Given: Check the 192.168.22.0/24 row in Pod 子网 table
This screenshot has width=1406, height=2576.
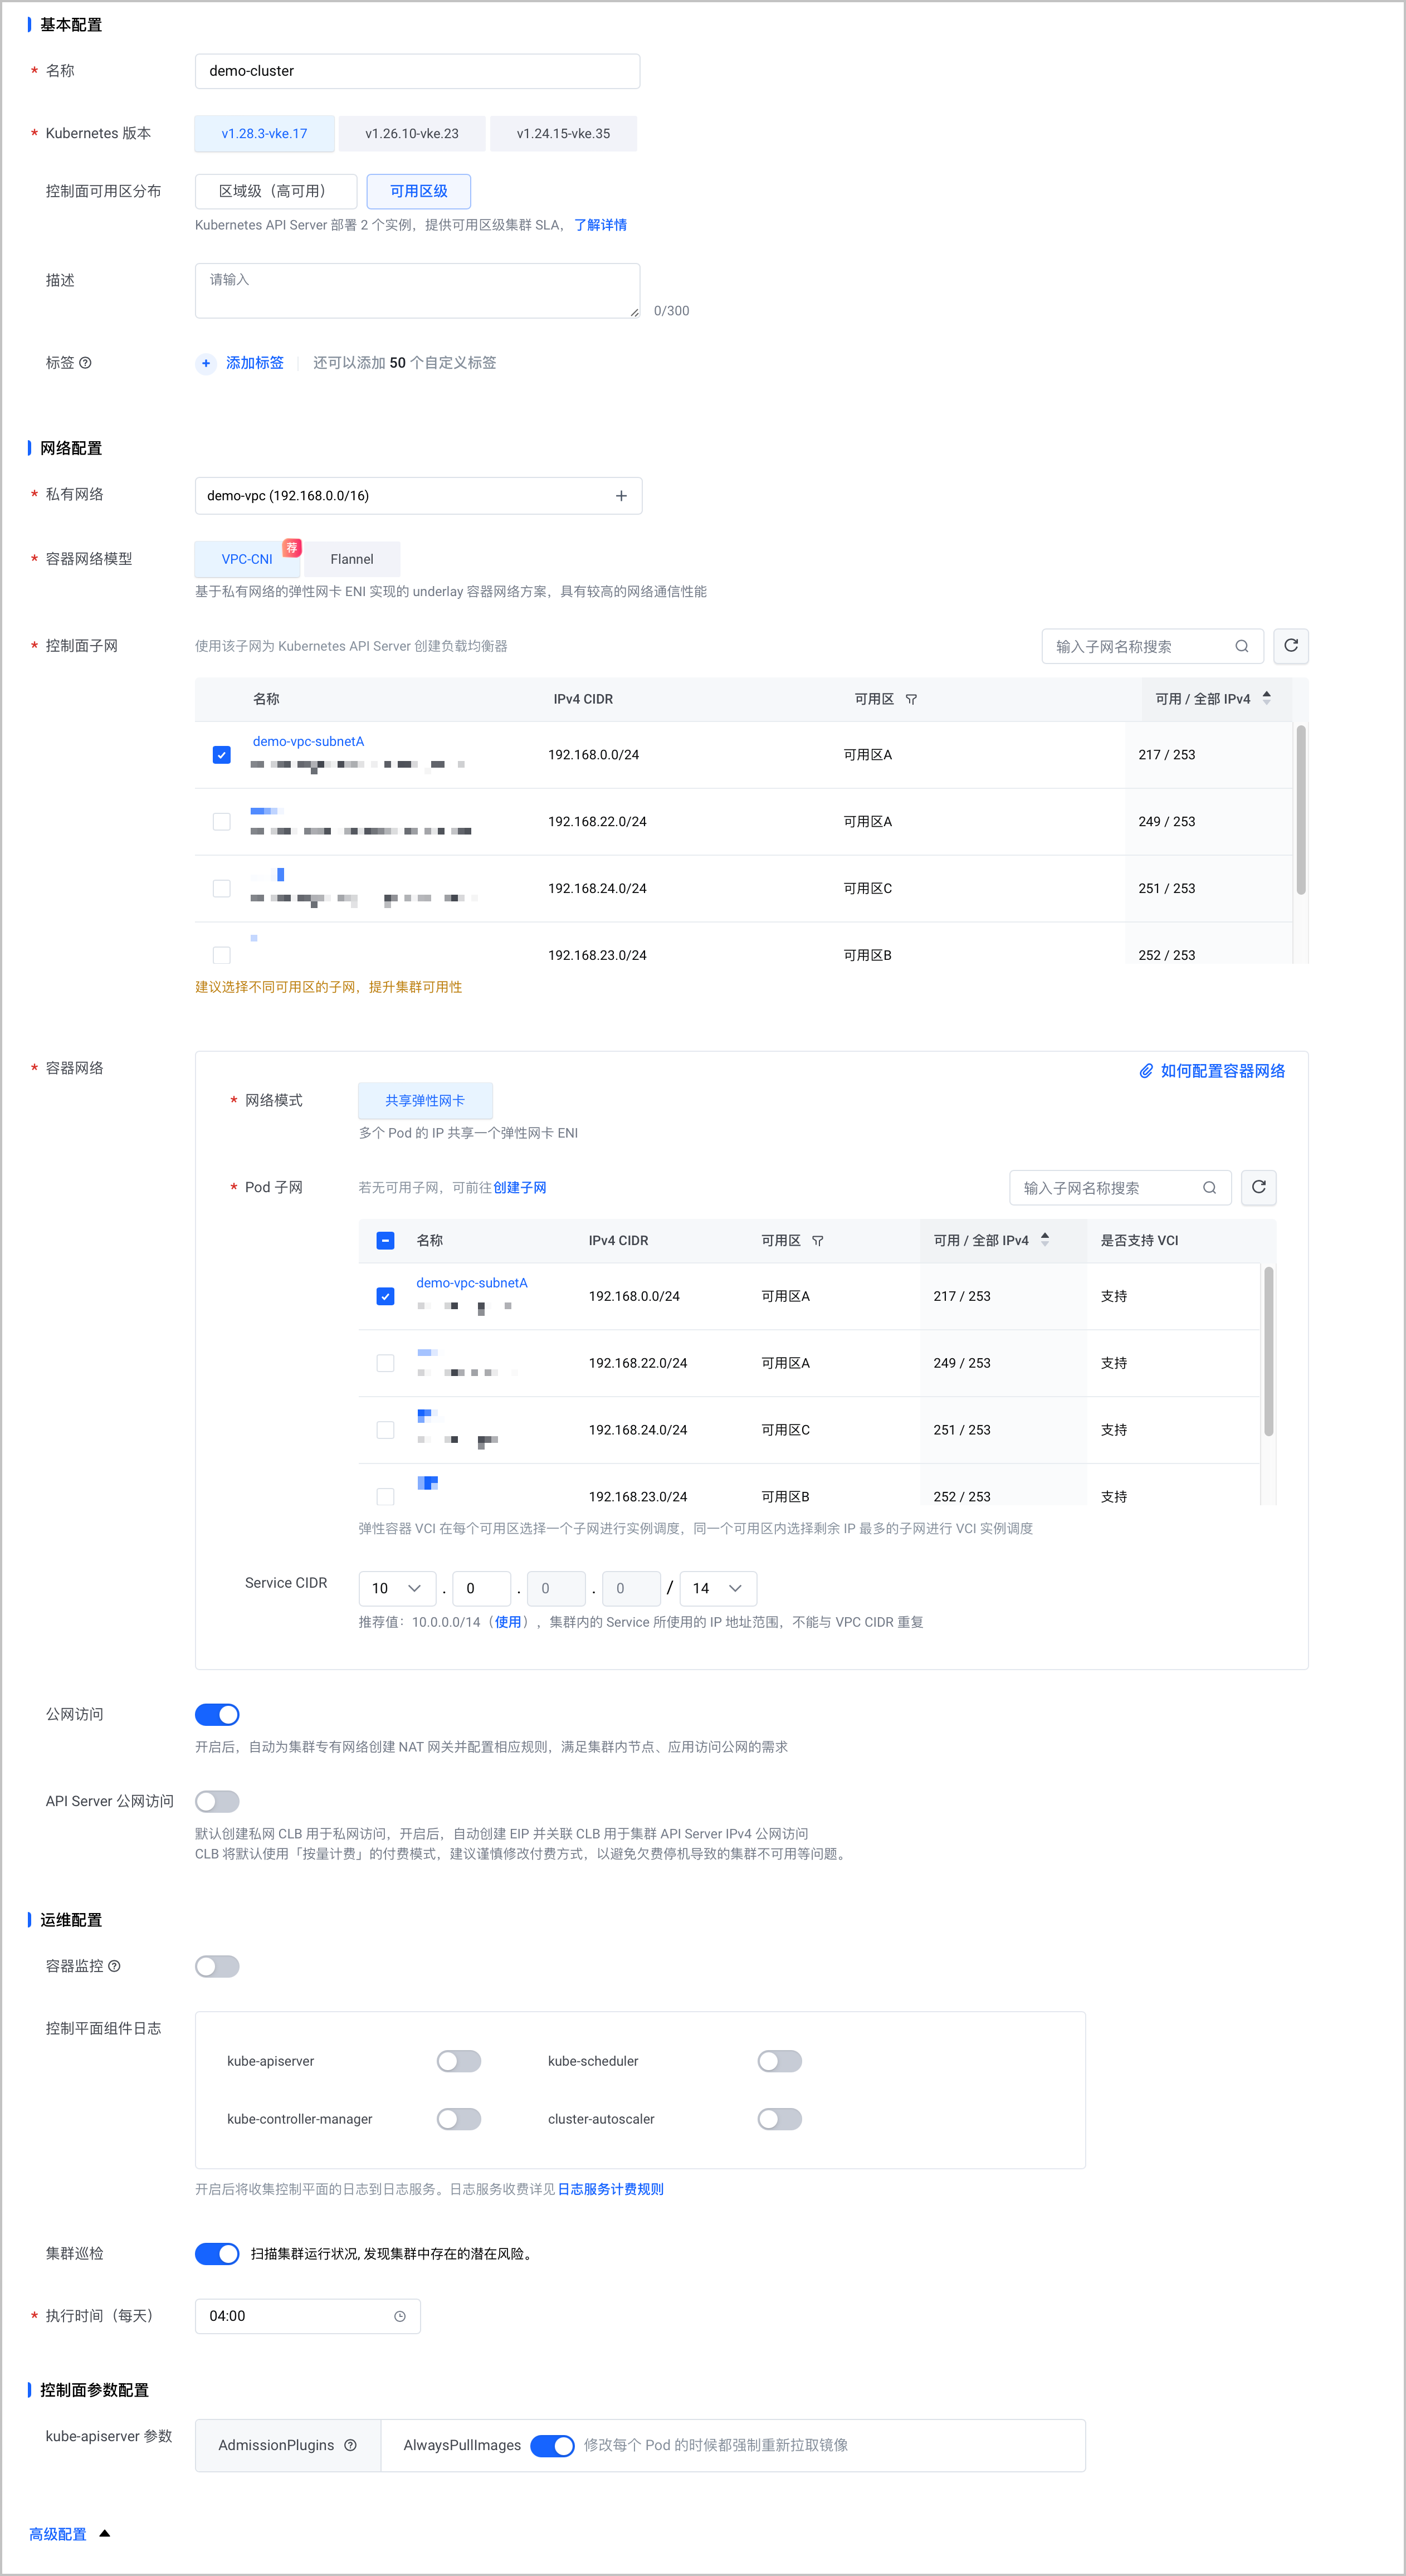Looking at the screenshot, I should (x=385, y=1364).
